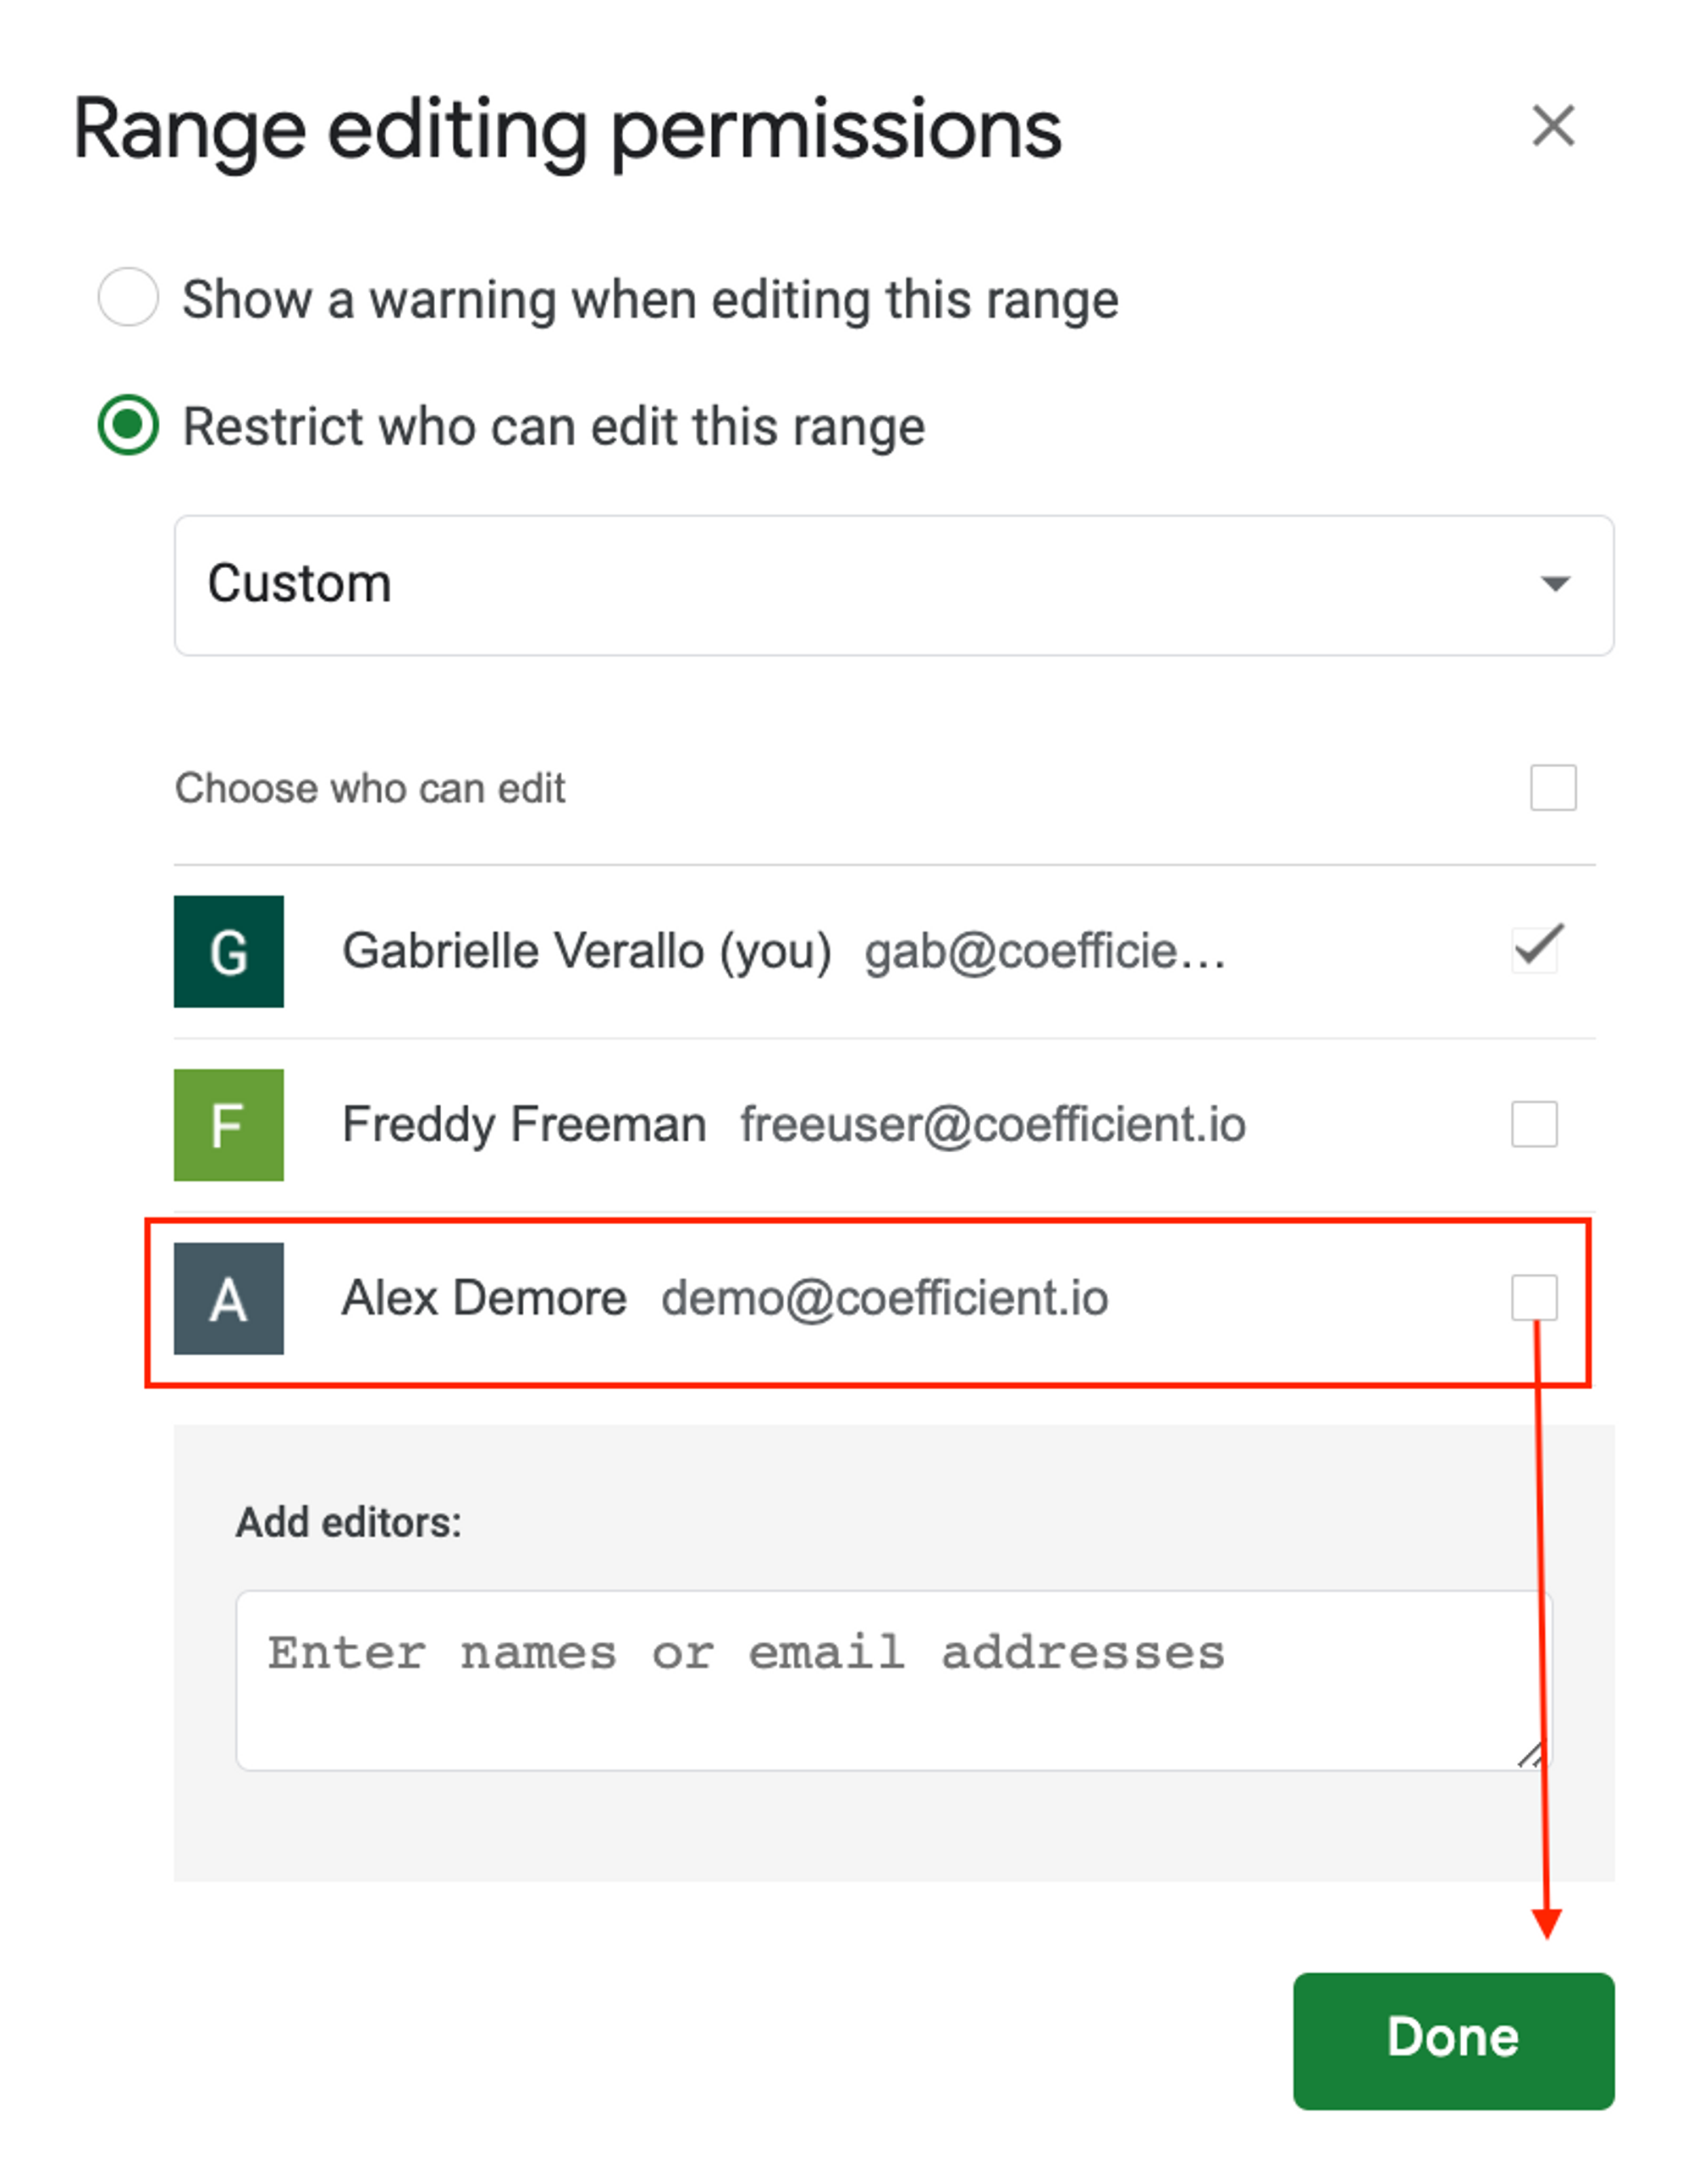The width and height of the screenshot is (1693, 2184).
Task: Click Gabrielle Verallo's checked checkbox
Action: pyautogui.click(x=1534, y=949)
